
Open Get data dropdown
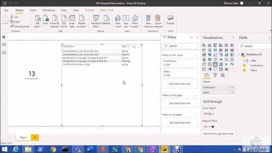tap(37, 22)
